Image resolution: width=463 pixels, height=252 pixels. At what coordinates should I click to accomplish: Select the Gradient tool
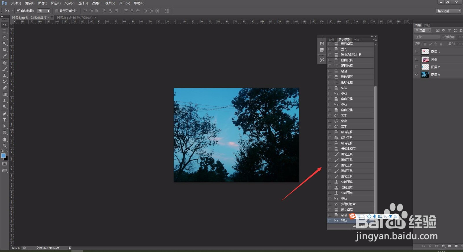[5, 94]
